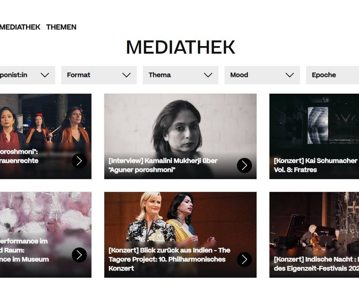The height and width of the screenshot is (286, 359).
Task: Open the Kamalini Mukherji interview title link
Action: click(x=163, y=165)
